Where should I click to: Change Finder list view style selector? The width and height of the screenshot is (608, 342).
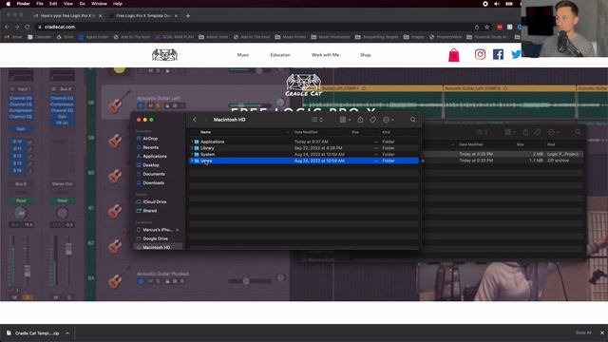click(317, 120)
